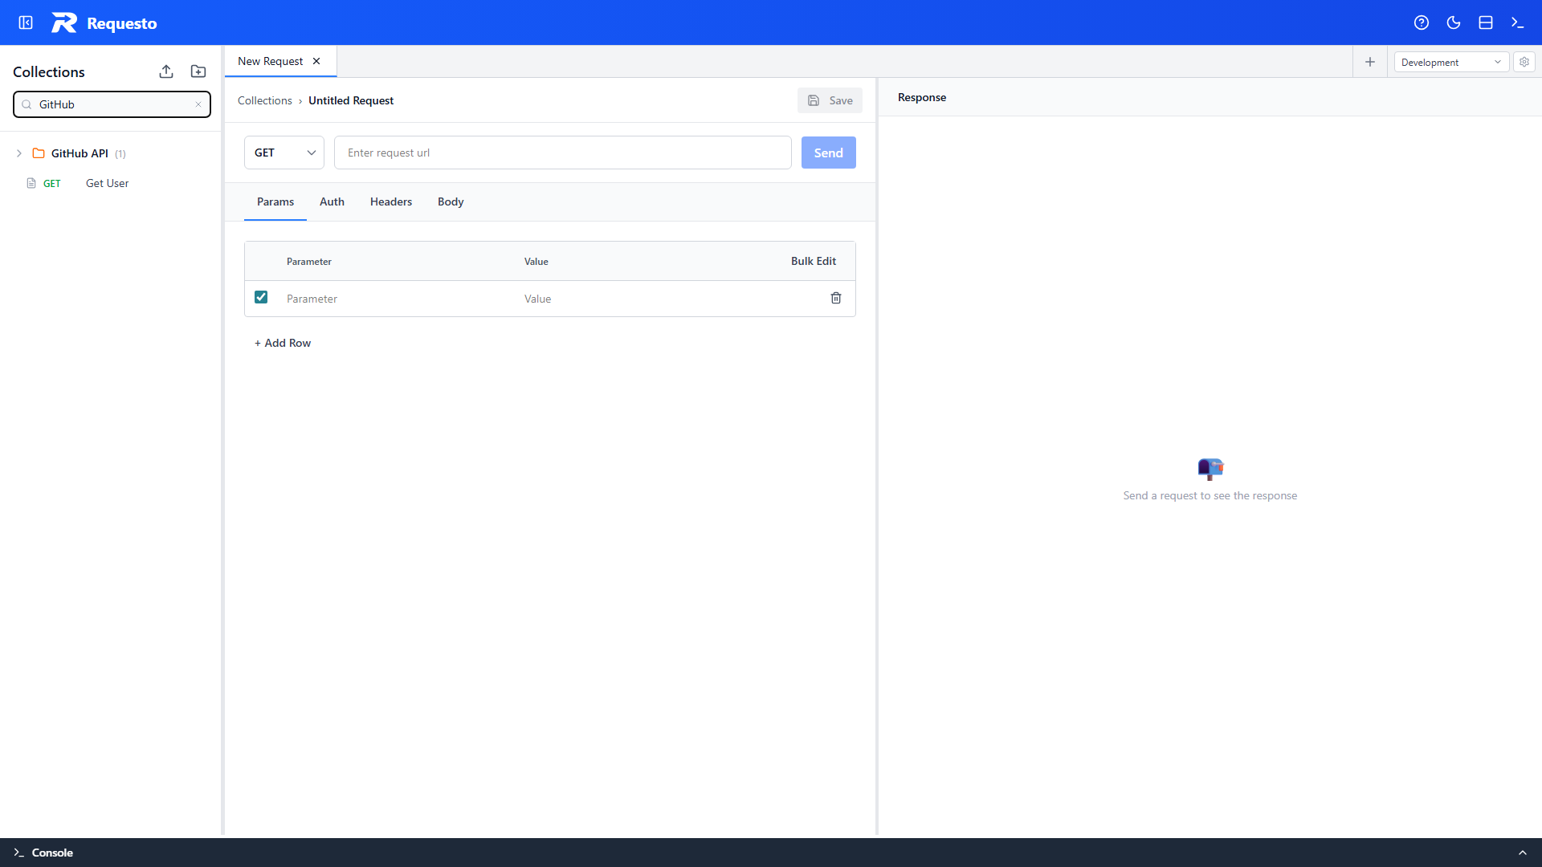Collapse the sidebar using the panel icon
Screen dimensions: 1542x867
(x=25, y=22)
